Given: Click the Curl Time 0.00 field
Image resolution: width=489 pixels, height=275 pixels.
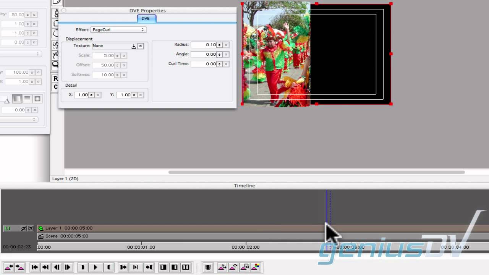Looking at the screenshot, I should [x=204, y=64].
